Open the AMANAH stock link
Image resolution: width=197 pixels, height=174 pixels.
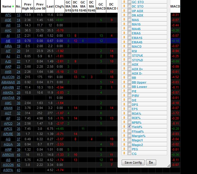(8, 82)
